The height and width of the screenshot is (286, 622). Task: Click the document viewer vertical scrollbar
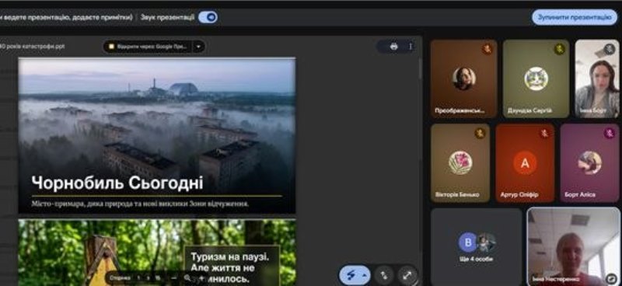click(x=420, y=69)
